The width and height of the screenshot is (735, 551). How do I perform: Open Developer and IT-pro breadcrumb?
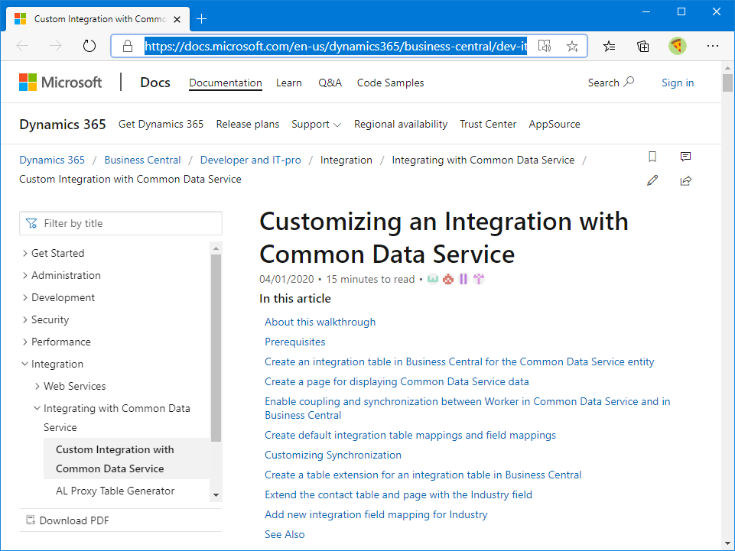click(x=250, y=160)
